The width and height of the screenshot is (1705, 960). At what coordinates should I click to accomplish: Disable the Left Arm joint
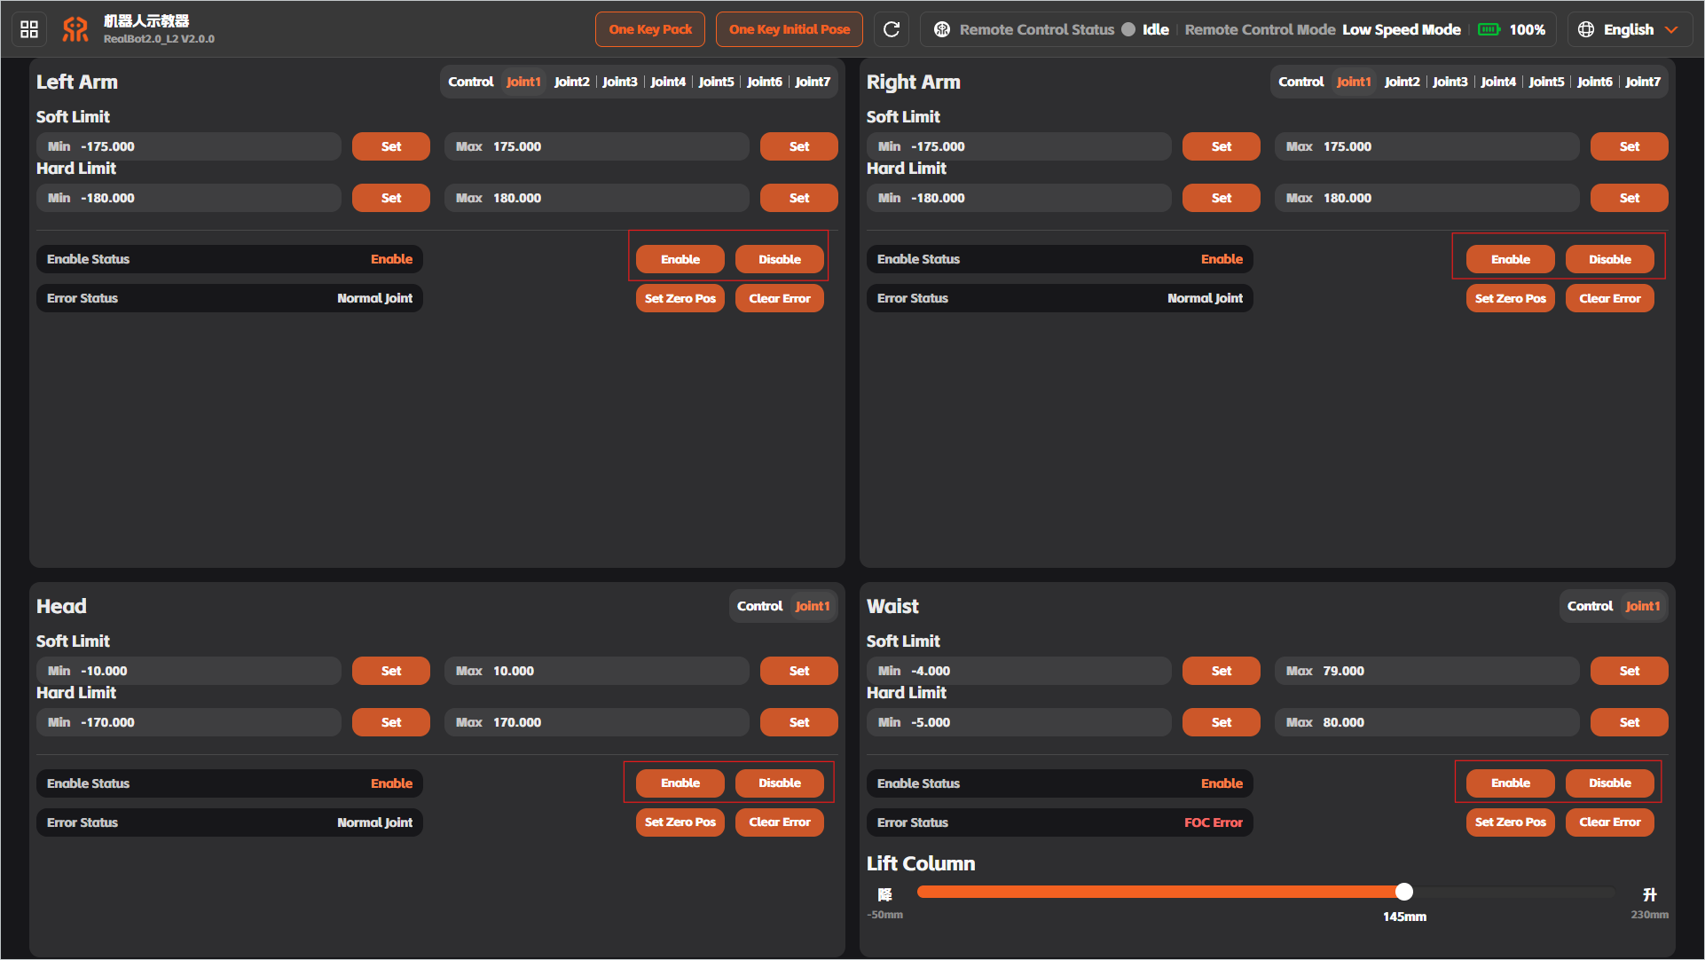click(x=780, y=259)
